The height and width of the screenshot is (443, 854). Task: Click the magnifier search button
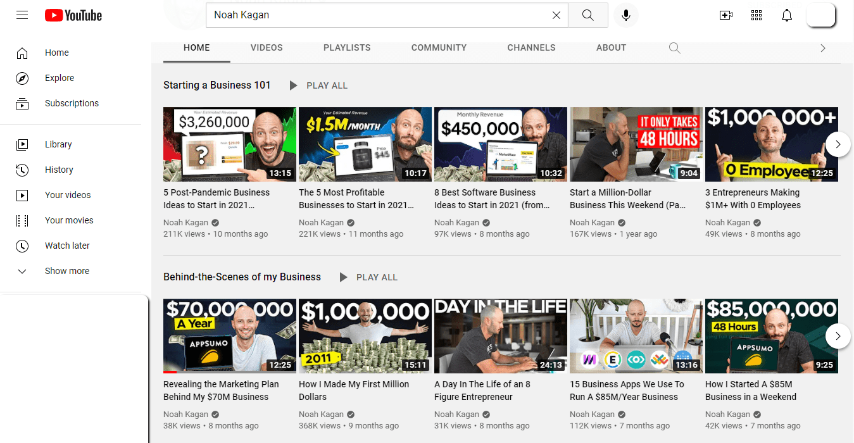[588, 15]
